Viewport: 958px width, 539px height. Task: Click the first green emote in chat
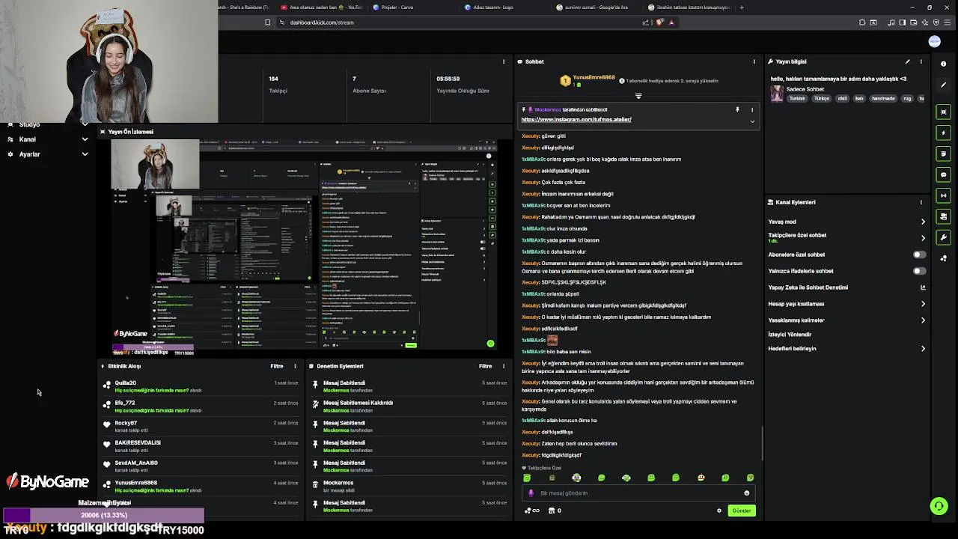tap(527, 478)
